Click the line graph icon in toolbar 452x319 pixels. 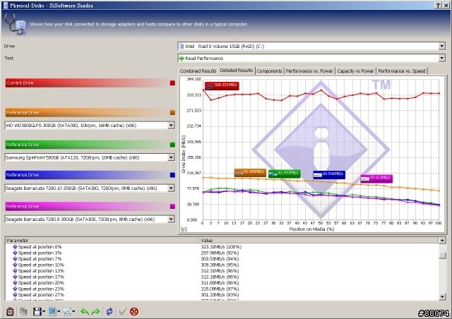(67, 311)
